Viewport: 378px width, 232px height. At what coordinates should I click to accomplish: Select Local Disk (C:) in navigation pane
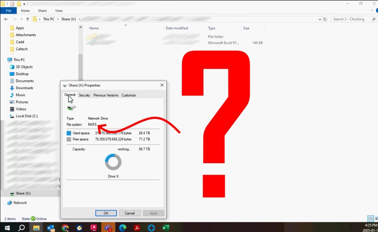click(x=27, y=116)
